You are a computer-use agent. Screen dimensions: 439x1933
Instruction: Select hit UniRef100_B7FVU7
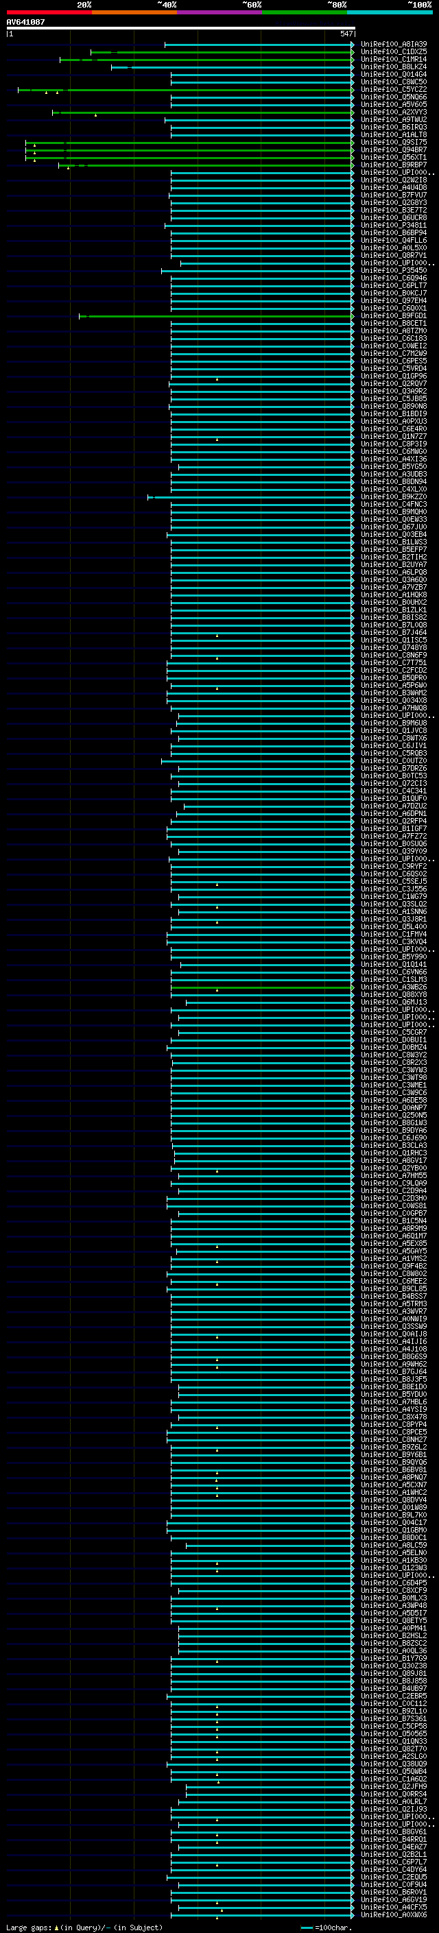point(393,195)
